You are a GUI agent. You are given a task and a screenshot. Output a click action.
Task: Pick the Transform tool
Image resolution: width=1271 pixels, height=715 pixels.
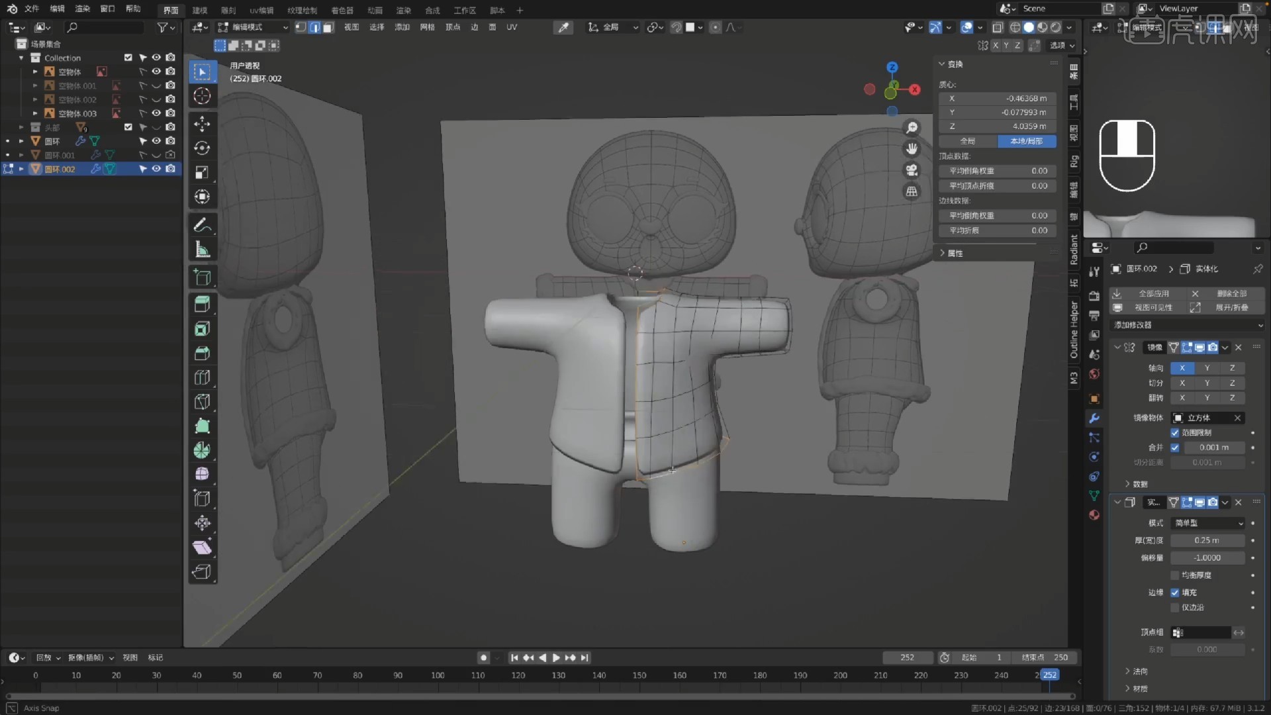click(x=203, y=197)
